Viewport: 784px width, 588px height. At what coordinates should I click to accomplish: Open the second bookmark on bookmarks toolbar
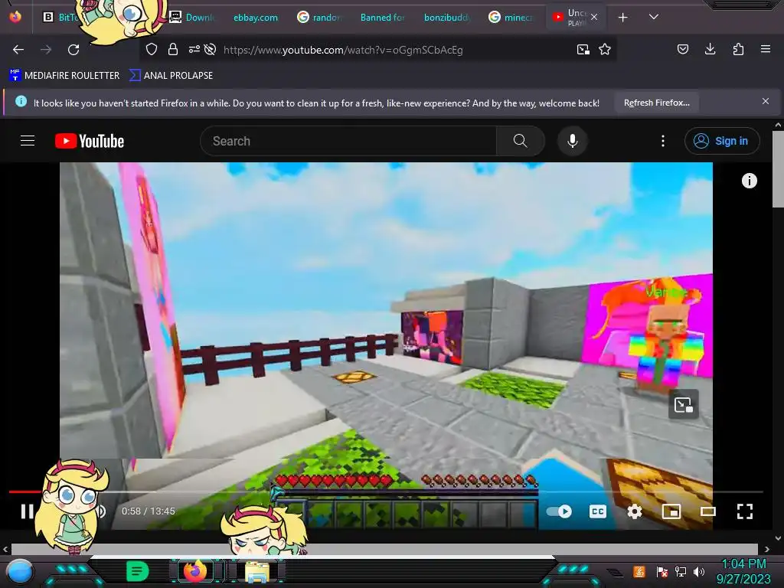171,76
